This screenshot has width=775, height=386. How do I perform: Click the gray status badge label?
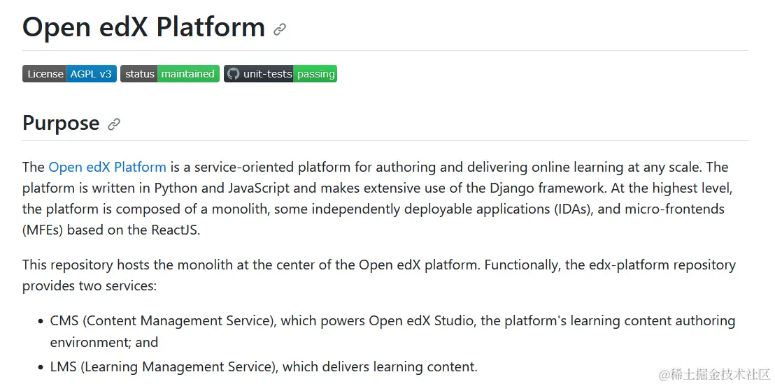point(139,74)
